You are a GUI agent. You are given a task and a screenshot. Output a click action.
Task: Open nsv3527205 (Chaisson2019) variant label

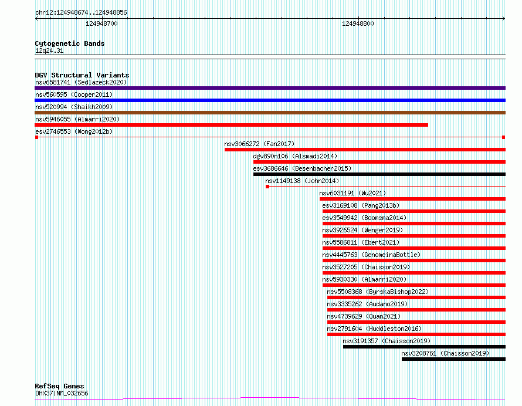click(x=366, y=267)
